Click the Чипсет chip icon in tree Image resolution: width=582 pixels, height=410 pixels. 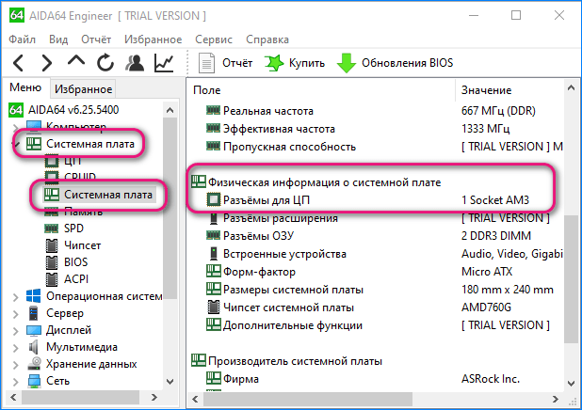(52, 245)
